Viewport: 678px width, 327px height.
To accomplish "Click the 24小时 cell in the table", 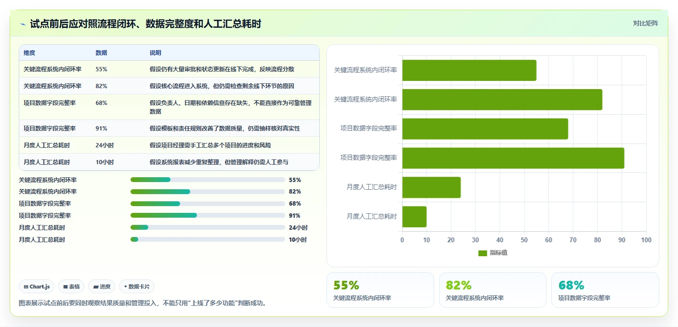I will click(105, 145).
